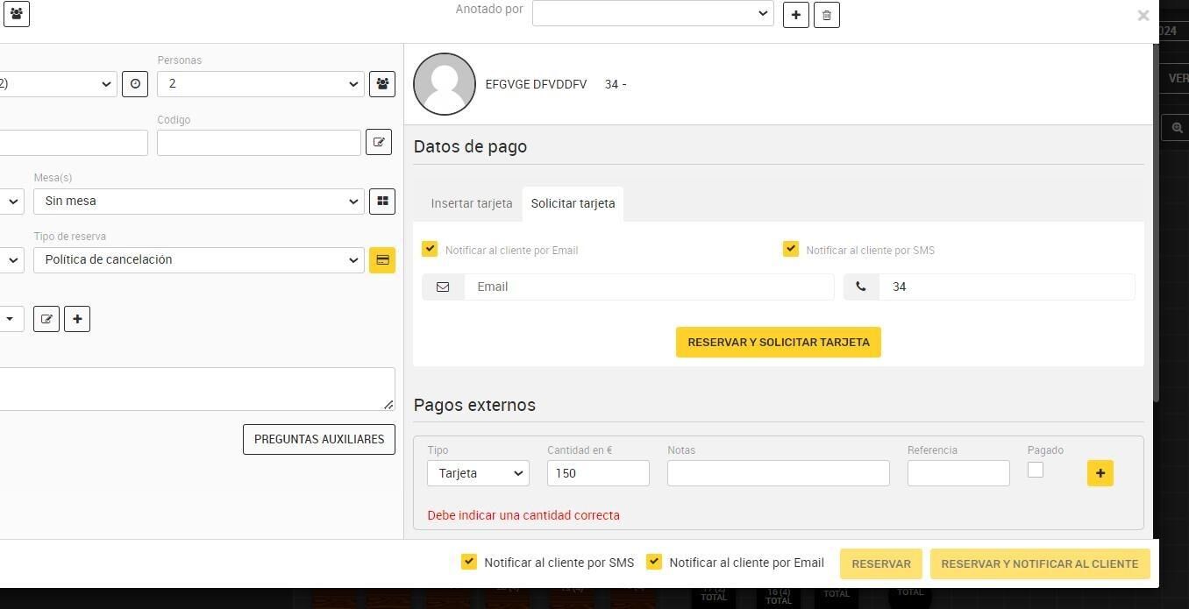Select the Solicitar tarjeta tab
Viewport: 1189px width, 609px height.
pos(573,203)
